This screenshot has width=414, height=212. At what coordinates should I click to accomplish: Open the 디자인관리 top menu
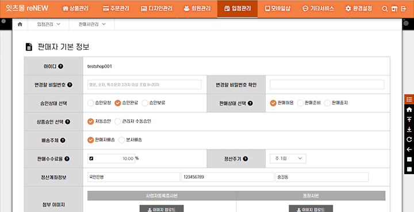click(156, 9)
